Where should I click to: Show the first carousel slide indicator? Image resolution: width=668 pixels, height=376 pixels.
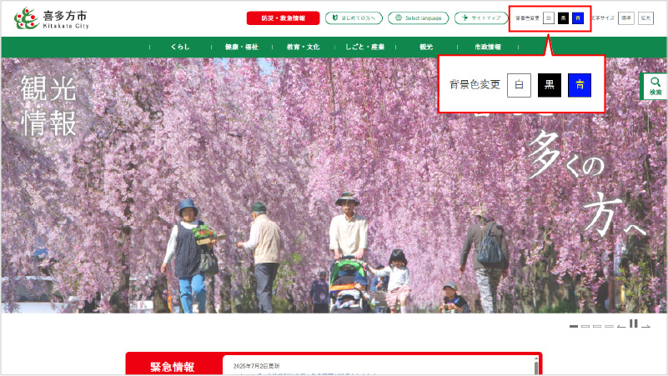(x=574, y=326)
